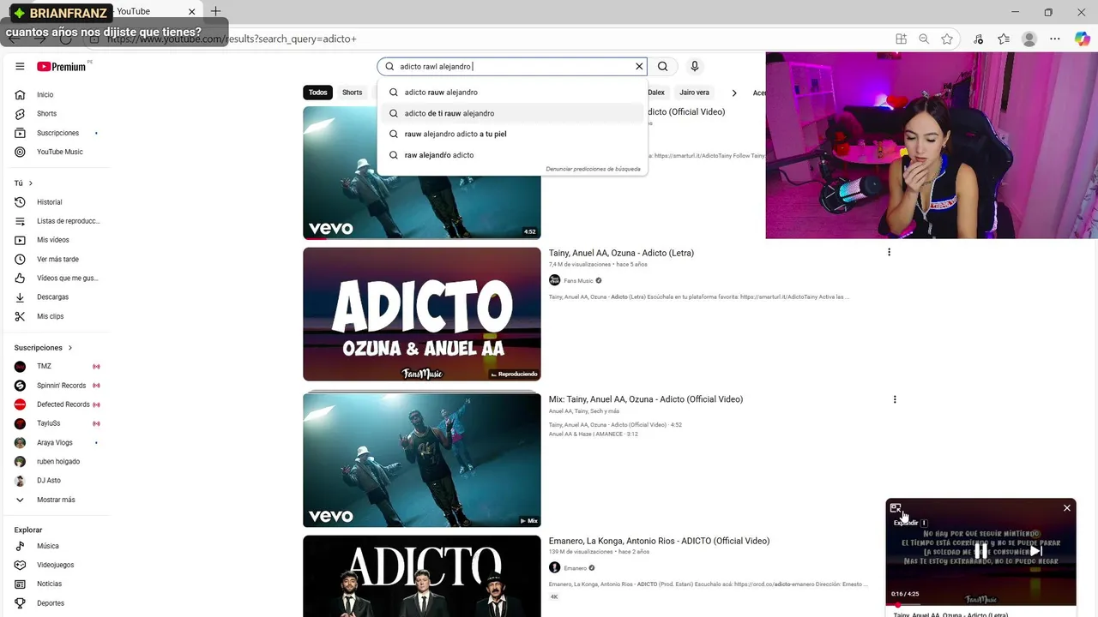Image resolution: width=1098 pixels, height=617 pixels.
Task: Choose suggestion 'adicto rauw alejandro'
Action: coord(511,93)
